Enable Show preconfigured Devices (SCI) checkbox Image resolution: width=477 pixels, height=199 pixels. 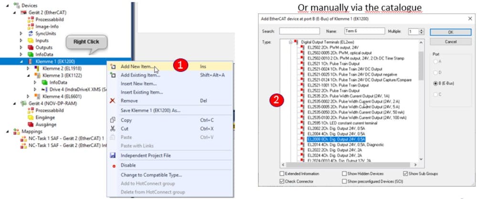coord(344,181)
